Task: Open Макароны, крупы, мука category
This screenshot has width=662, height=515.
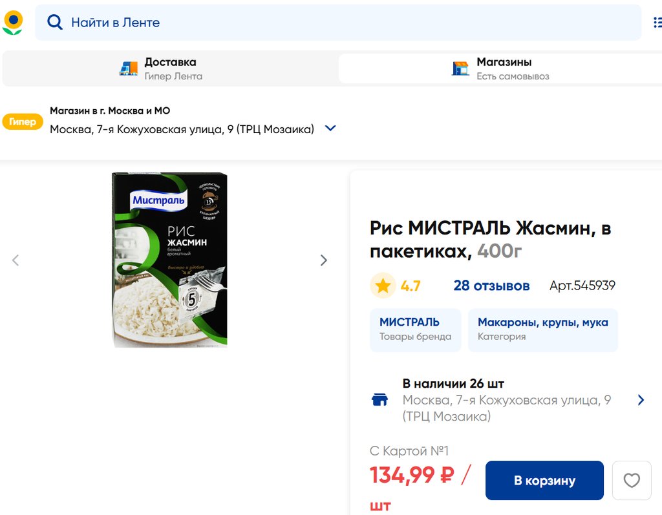Action: click(x=542, y=329)
